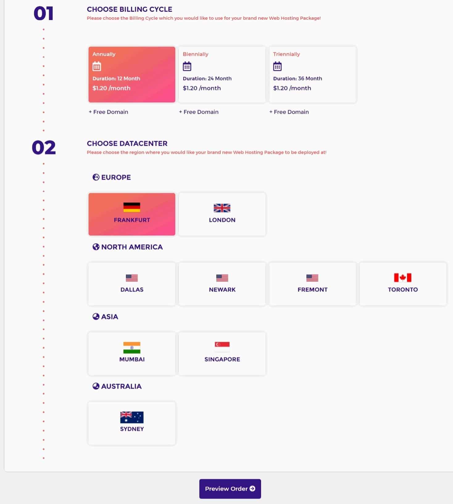453x504 pixels.
Task: Click the German flag on Frankfurt
Action: (x=132, y=207)
